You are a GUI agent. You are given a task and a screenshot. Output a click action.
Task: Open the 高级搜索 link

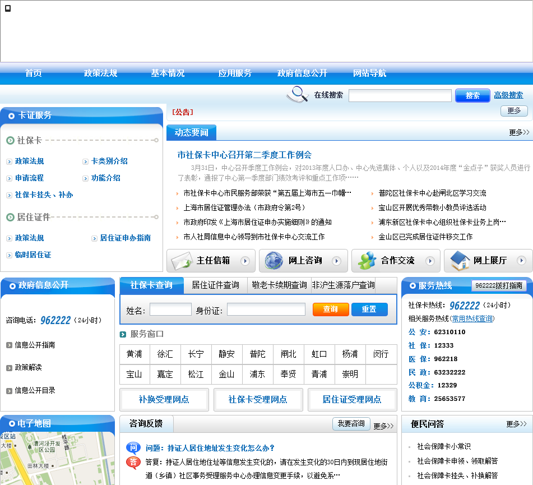(508, 95)
